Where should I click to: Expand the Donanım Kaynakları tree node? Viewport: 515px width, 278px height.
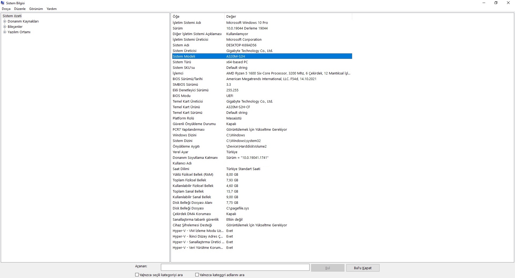tap(5, 21)
